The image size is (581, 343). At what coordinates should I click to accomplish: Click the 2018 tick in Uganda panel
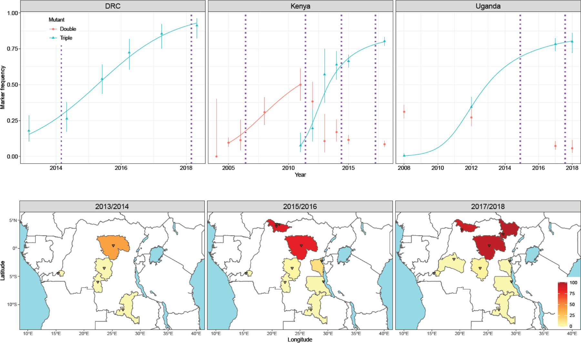[x=572, y=168]
